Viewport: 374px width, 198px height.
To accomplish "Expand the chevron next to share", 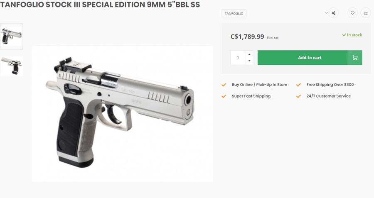I will [x=326, y=13].
